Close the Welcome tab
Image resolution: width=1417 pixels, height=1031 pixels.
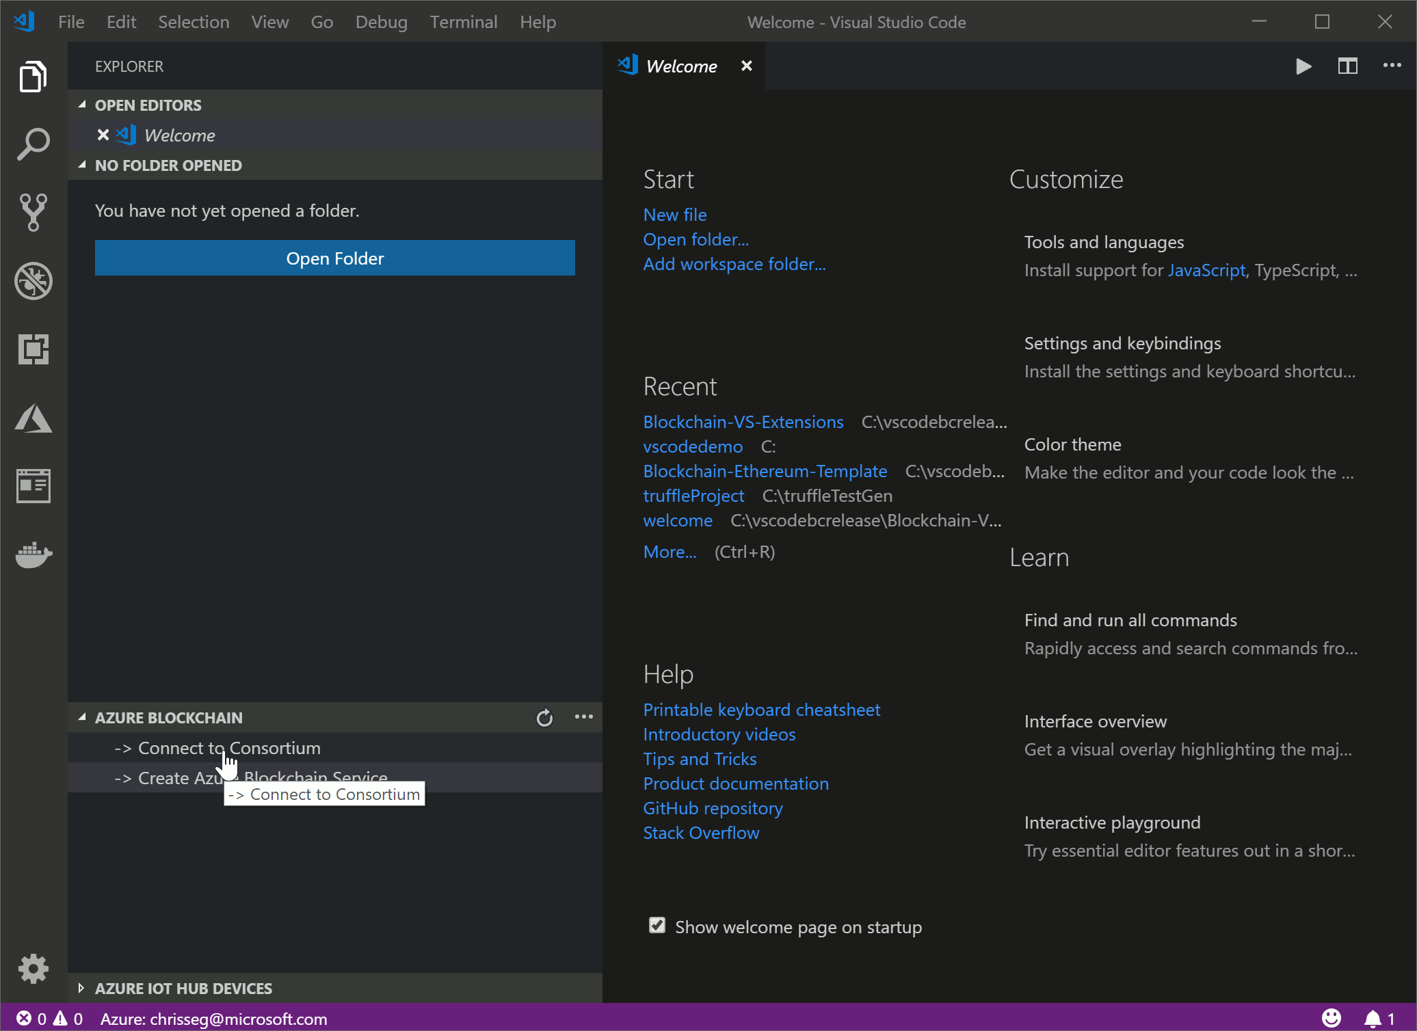coord(746,66)
